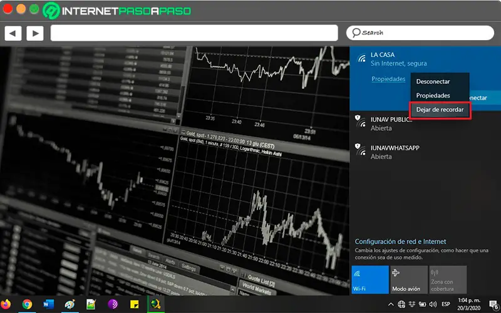501x313 pixels.
Task: Click into the Search box
Action: coord(420,33)
